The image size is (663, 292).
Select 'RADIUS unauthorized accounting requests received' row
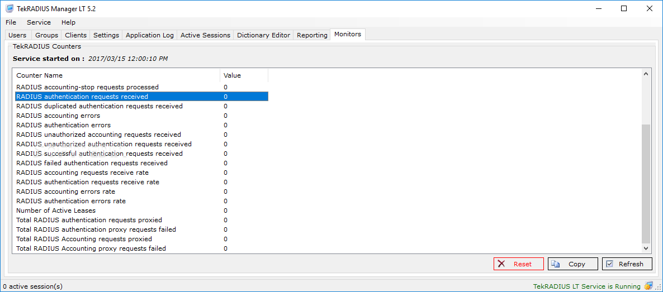click(x=141, y=135)
